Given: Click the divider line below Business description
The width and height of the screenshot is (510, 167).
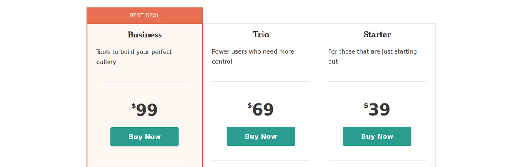Looking at the screenshot, I should pos(144,82).
